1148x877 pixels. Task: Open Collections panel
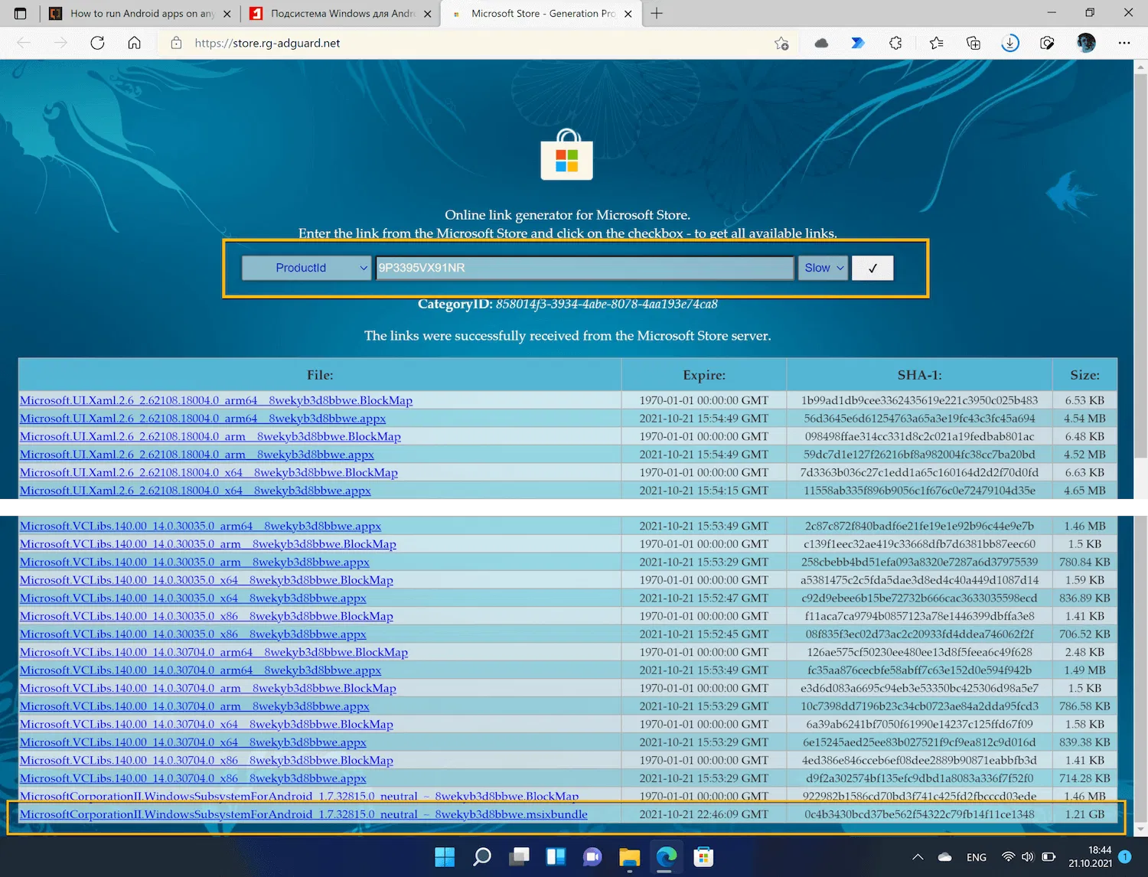pos(974,44)
